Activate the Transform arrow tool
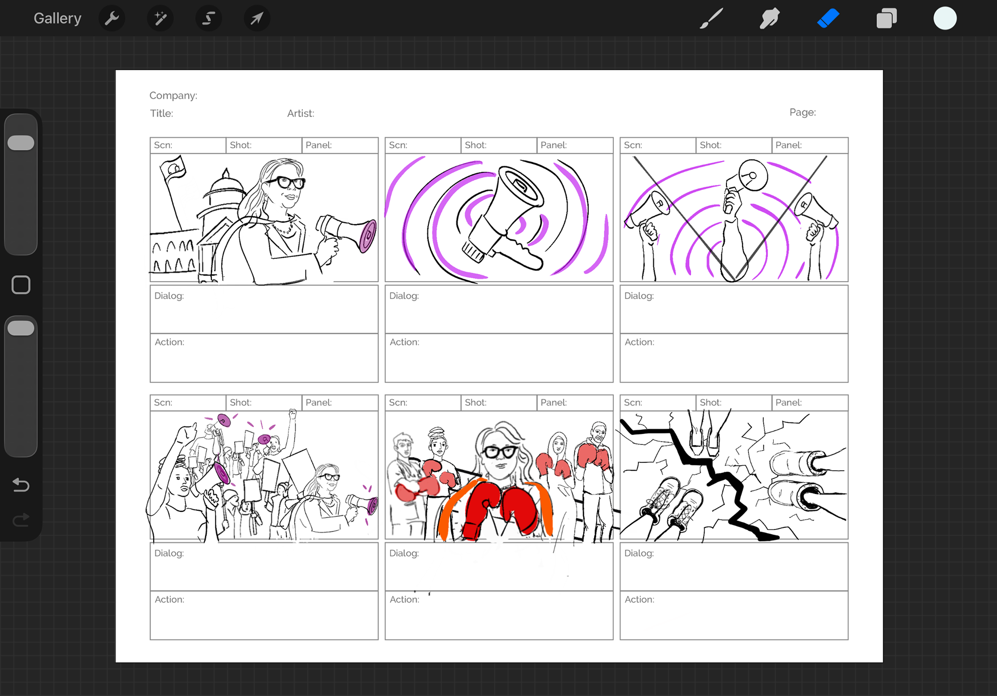The image size is (997, 696). (x=257, y=19)
